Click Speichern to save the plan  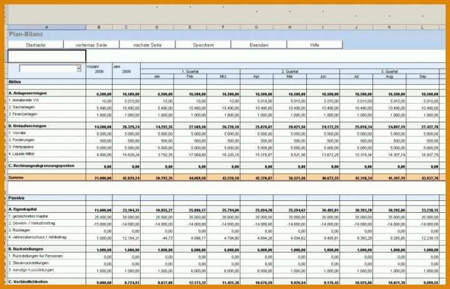pos(203,45)
